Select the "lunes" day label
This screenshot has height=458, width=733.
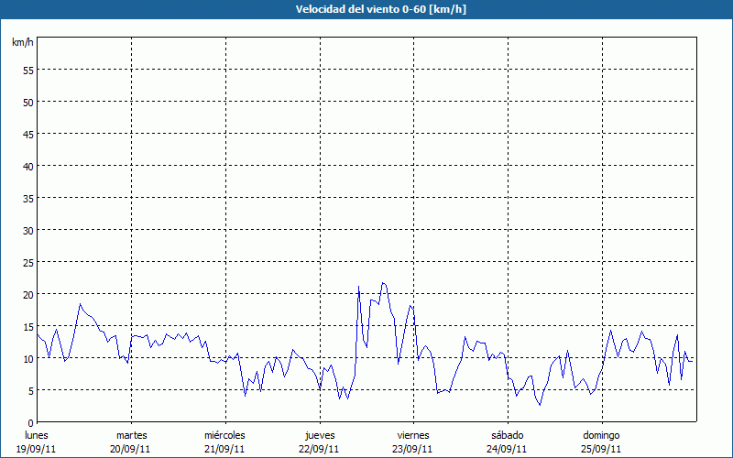[36, 435]
